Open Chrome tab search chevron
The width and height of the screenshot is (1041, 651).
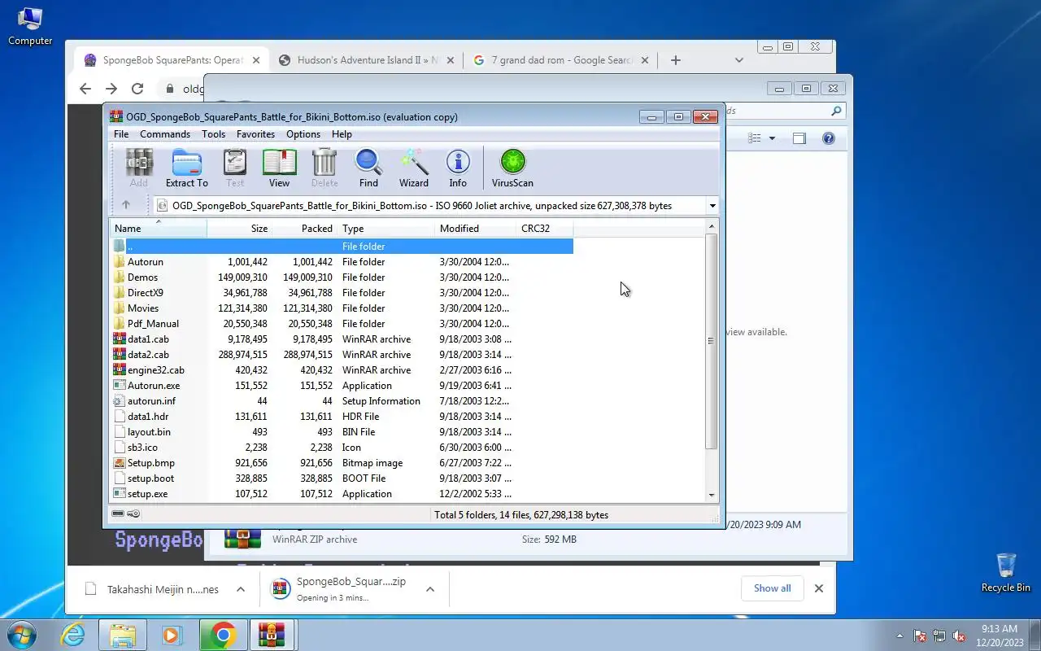tap(738, 60)
